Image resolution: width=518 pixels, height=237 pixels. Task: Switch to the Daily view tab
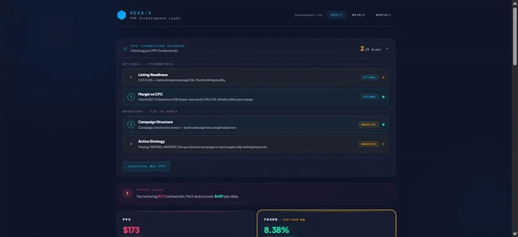click(336, 15)
